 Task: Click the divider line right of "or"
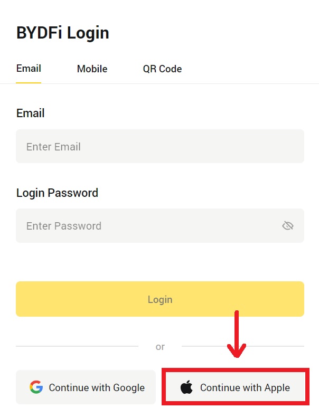243,346
